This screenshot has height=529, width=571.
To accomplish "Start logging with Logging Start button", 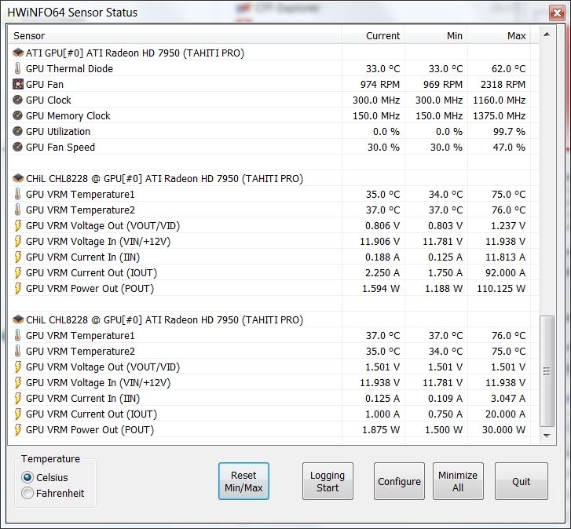I will [328, 481].
